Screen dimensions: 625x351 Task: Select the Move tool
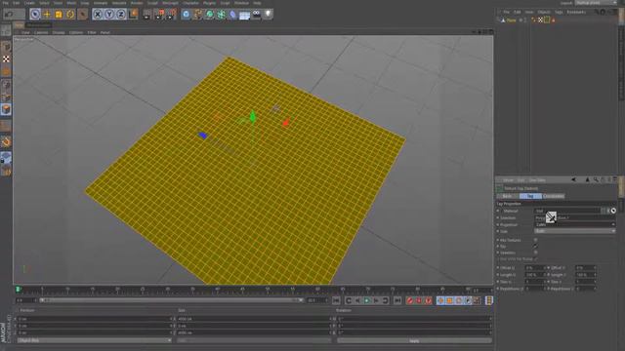[47, 15]
